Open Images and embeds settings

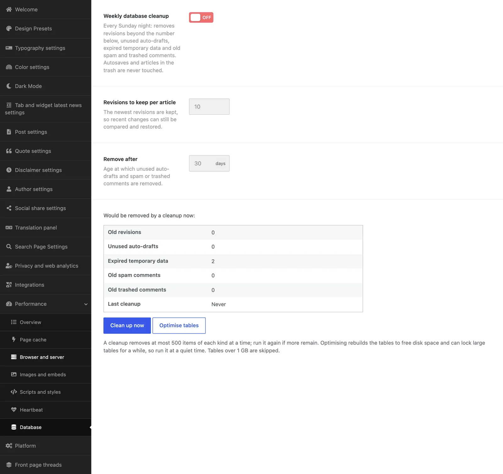coord(46,375)
